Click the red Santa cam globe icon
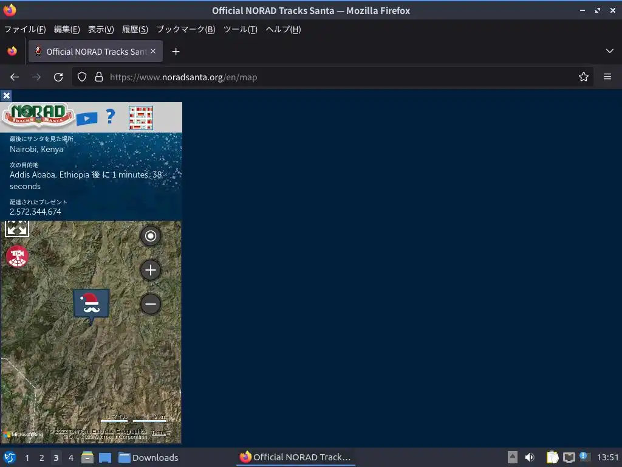 point(17,257)
